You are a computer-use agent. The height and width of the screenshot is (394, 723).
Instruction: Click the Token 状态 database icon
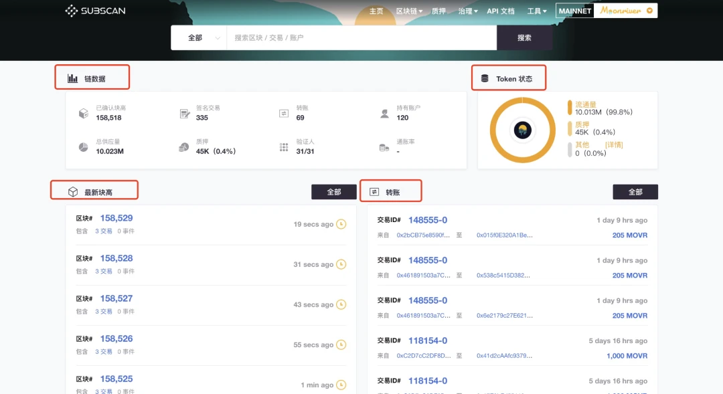[x=485, y=78]
